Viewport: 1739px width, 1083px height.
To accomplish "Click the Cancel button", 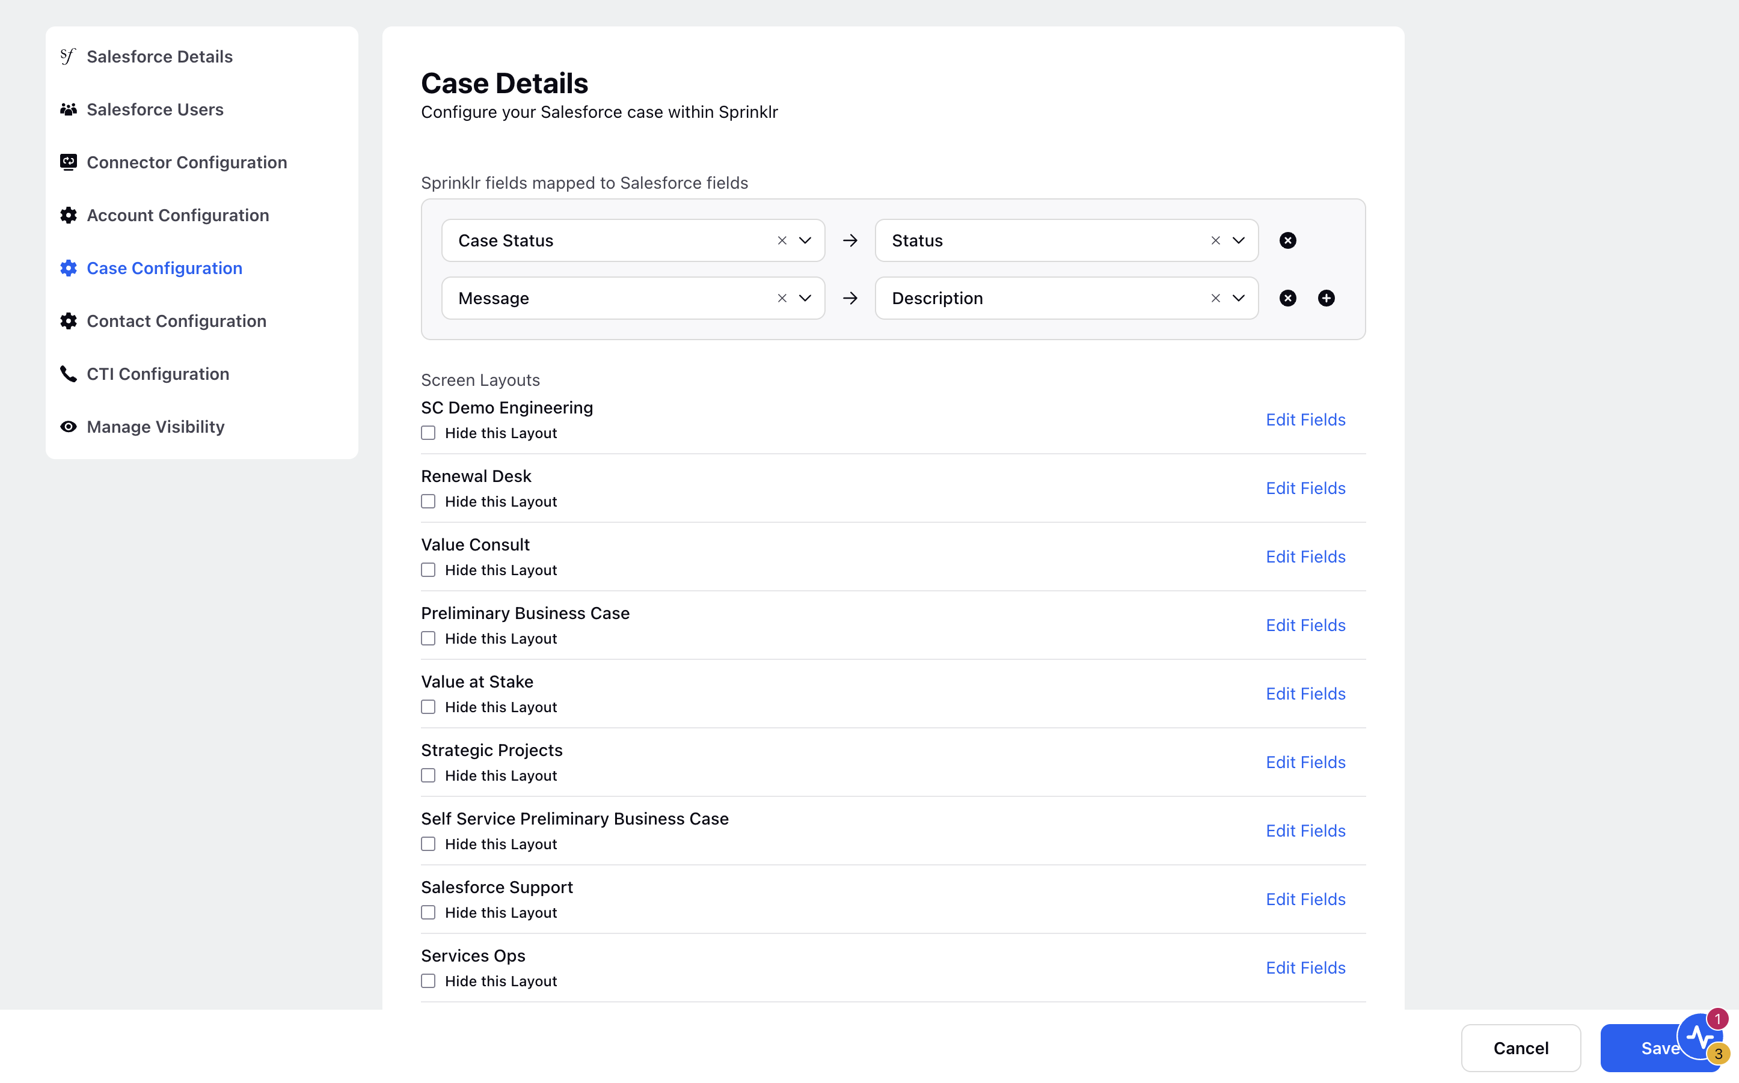I will coord(1521,1048).
